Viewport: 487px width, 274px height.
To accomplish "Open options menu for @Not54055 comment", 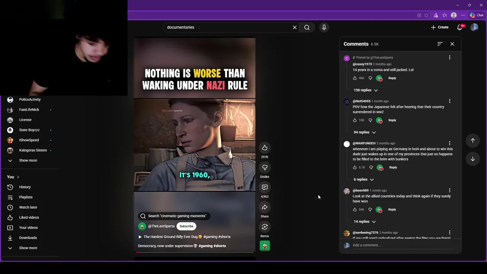I will [x=450, y=101].
